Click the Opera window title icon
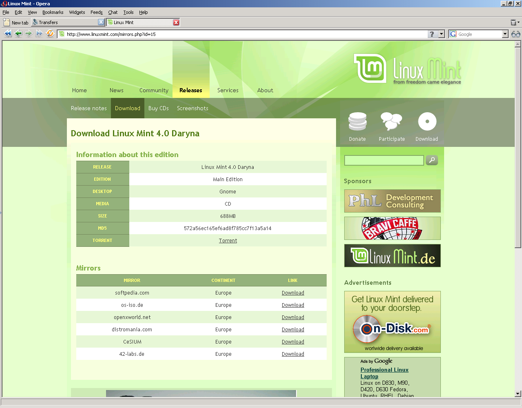Viewport: 522px width, 408px height. [x=4, y=4]
